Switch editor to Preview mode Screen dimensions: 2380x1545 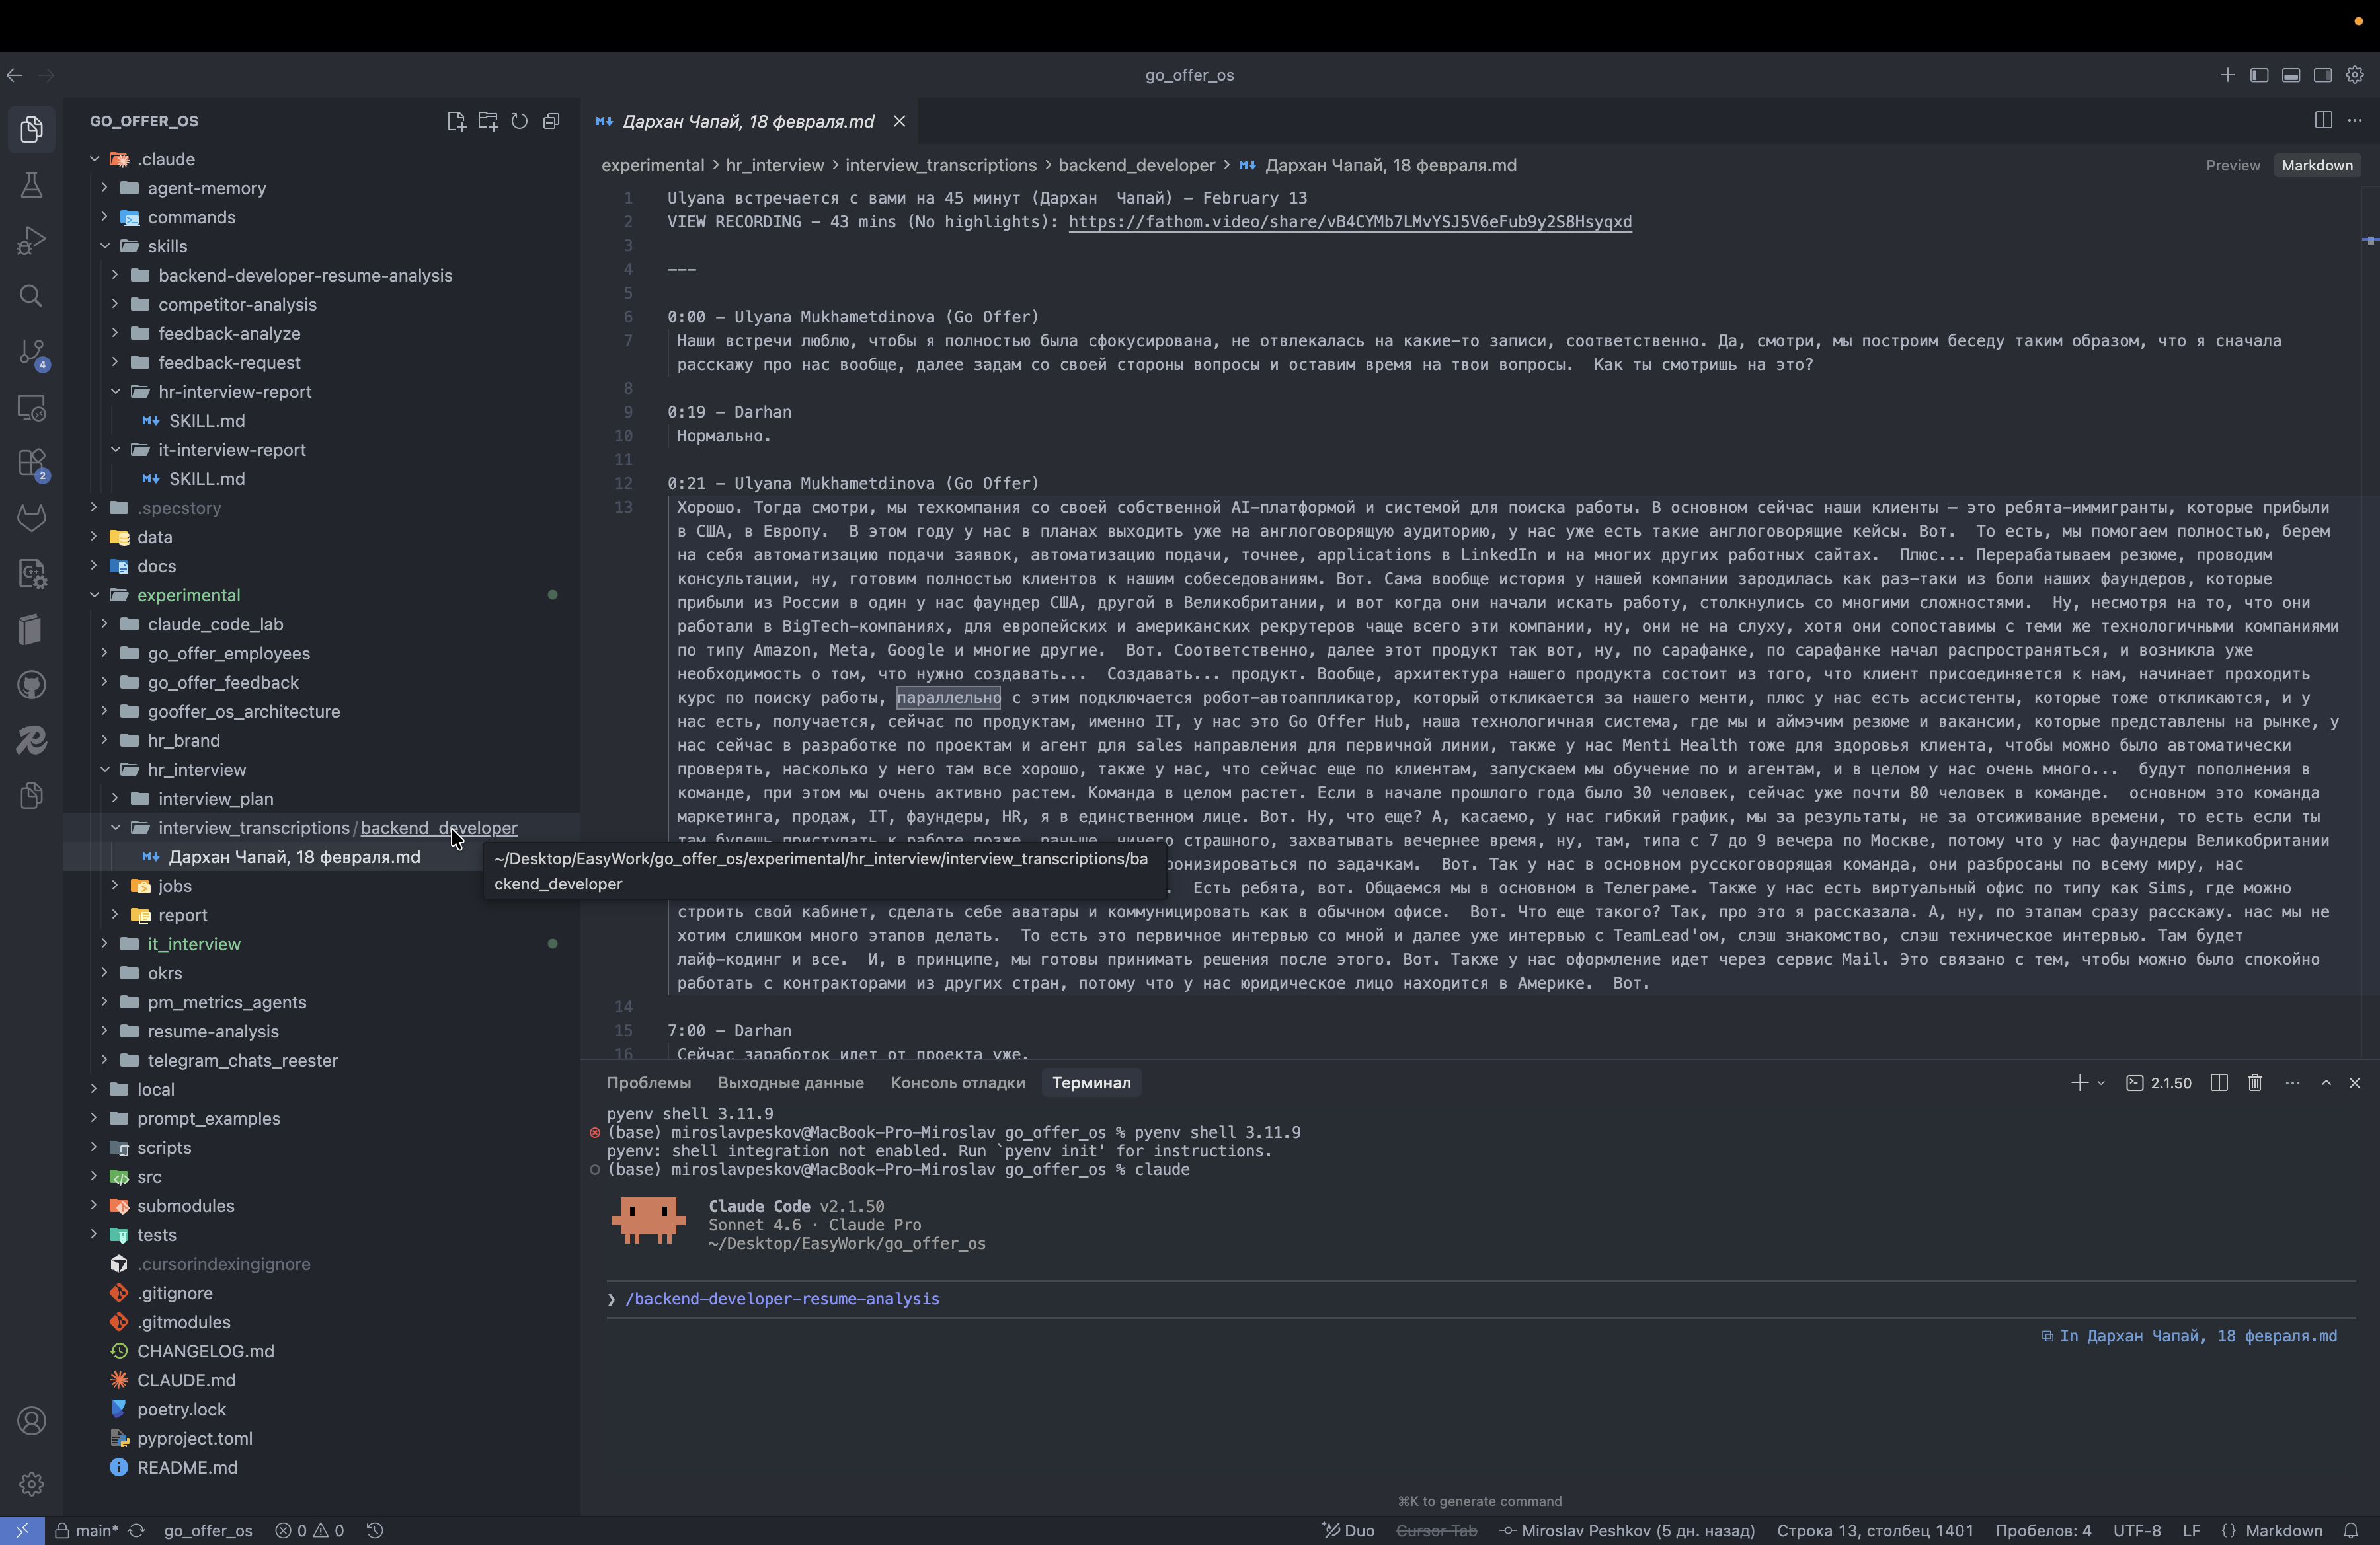coord(2232,165)
